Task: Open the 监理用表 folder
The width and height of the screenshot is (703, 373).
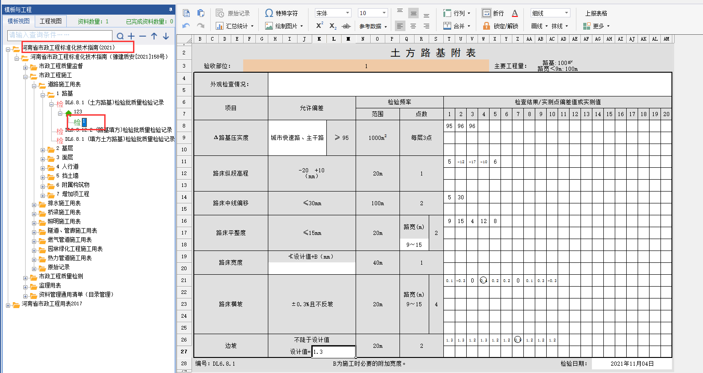Action: click(x=50, y=285)
